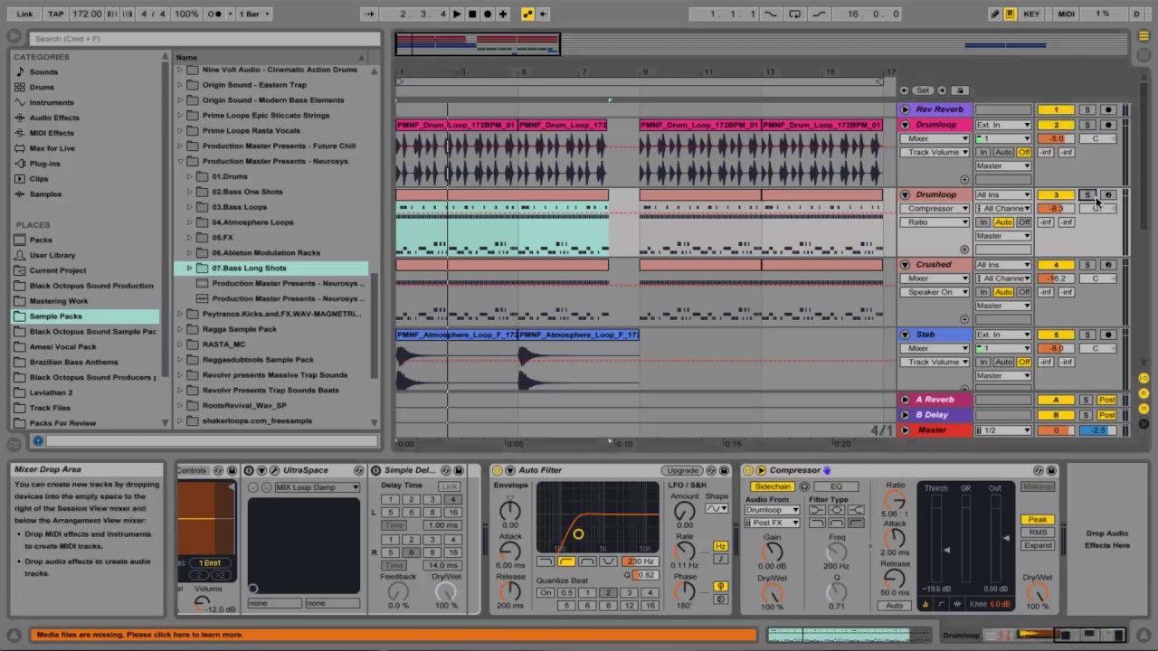The width and height of the screenshot is (1158, 651).
Task: Toggle the transport Loop switch
Action: pos(794,14)
